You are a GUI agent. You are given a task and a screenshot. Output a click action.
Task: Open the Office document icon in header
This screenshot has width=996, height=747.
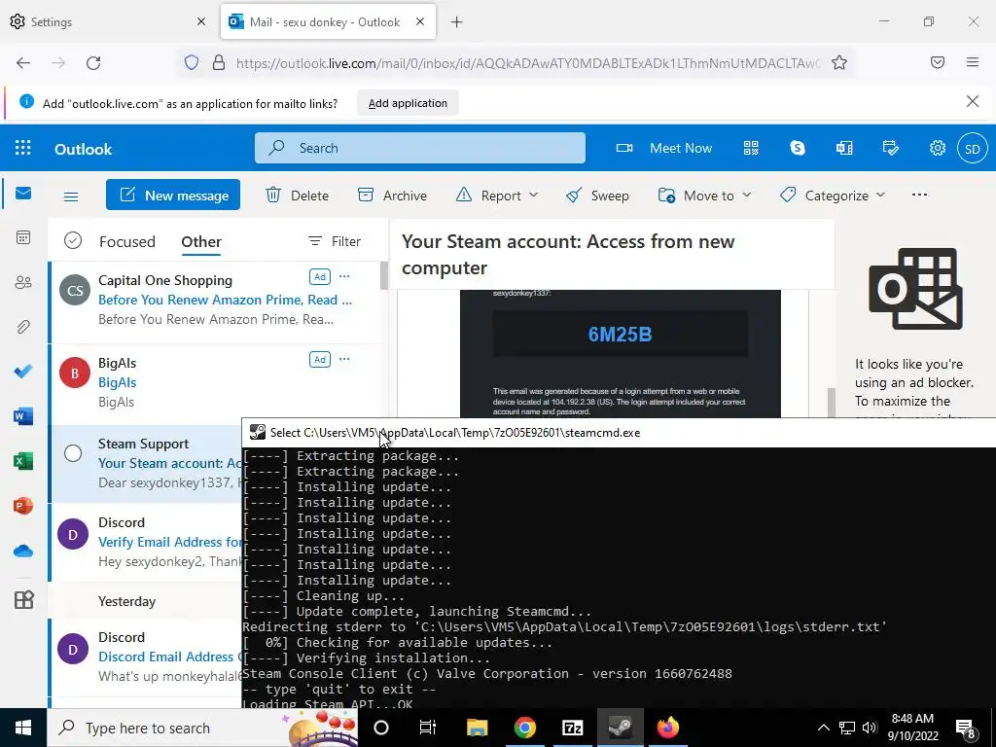844,148
